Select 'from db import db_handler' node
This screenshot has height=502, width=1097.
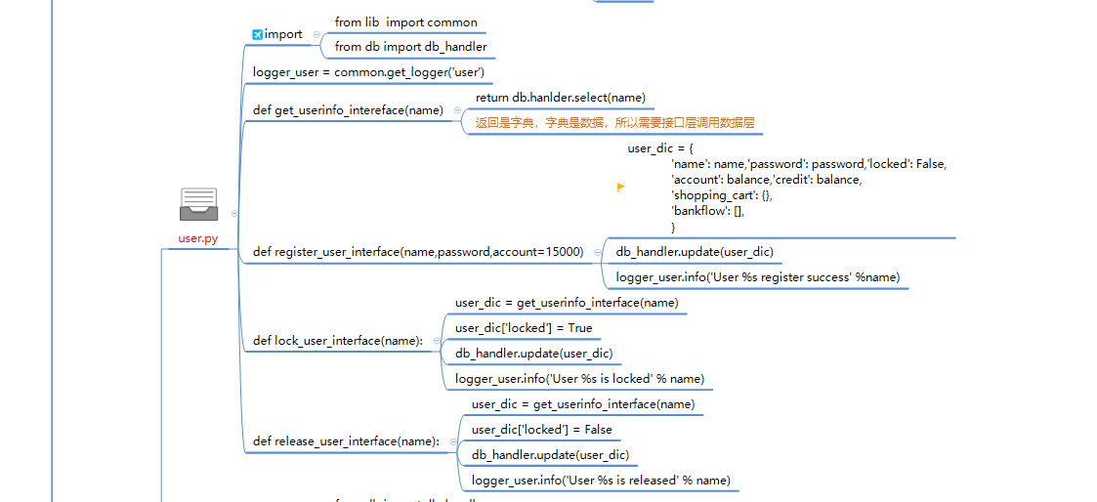(x=410, y=48)
